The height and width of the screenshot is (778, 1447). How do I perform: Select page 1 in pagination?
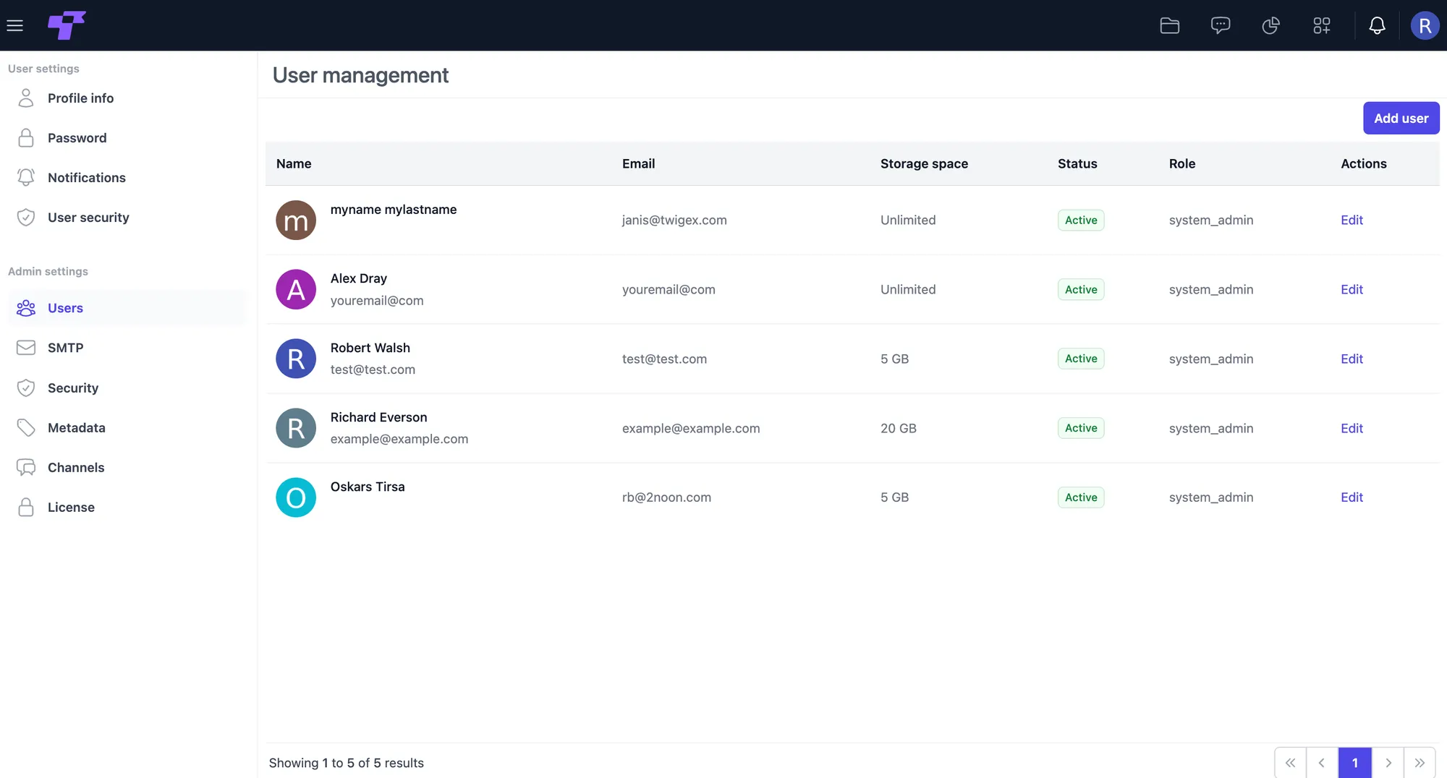[x=1355, y=763]
